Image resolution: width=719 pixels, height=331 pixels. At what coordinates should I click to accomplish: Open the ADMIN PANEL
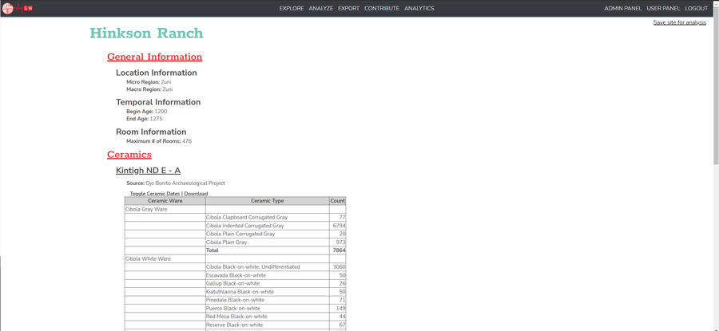pyautogui.click(x=622, y=9)
